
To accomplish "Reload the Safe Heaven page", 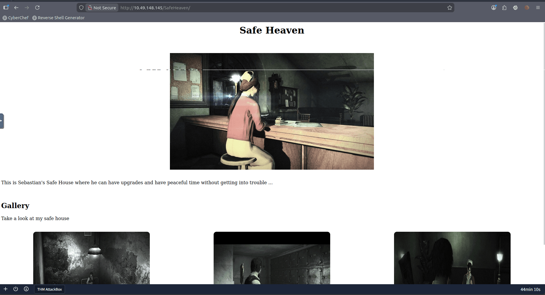I will [37, 8].
